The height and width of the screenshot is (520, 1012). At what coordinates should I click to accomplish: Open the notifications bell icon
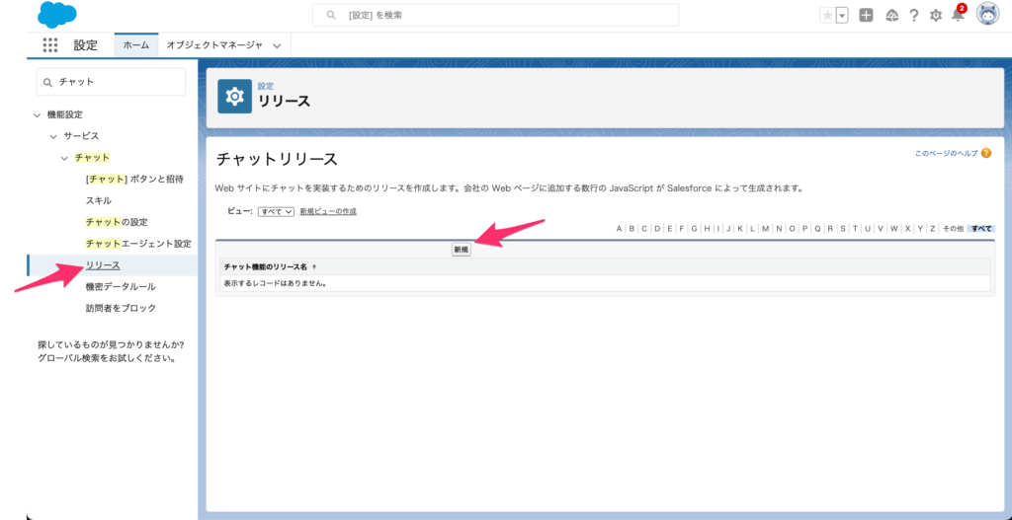(x=958, y=14)
